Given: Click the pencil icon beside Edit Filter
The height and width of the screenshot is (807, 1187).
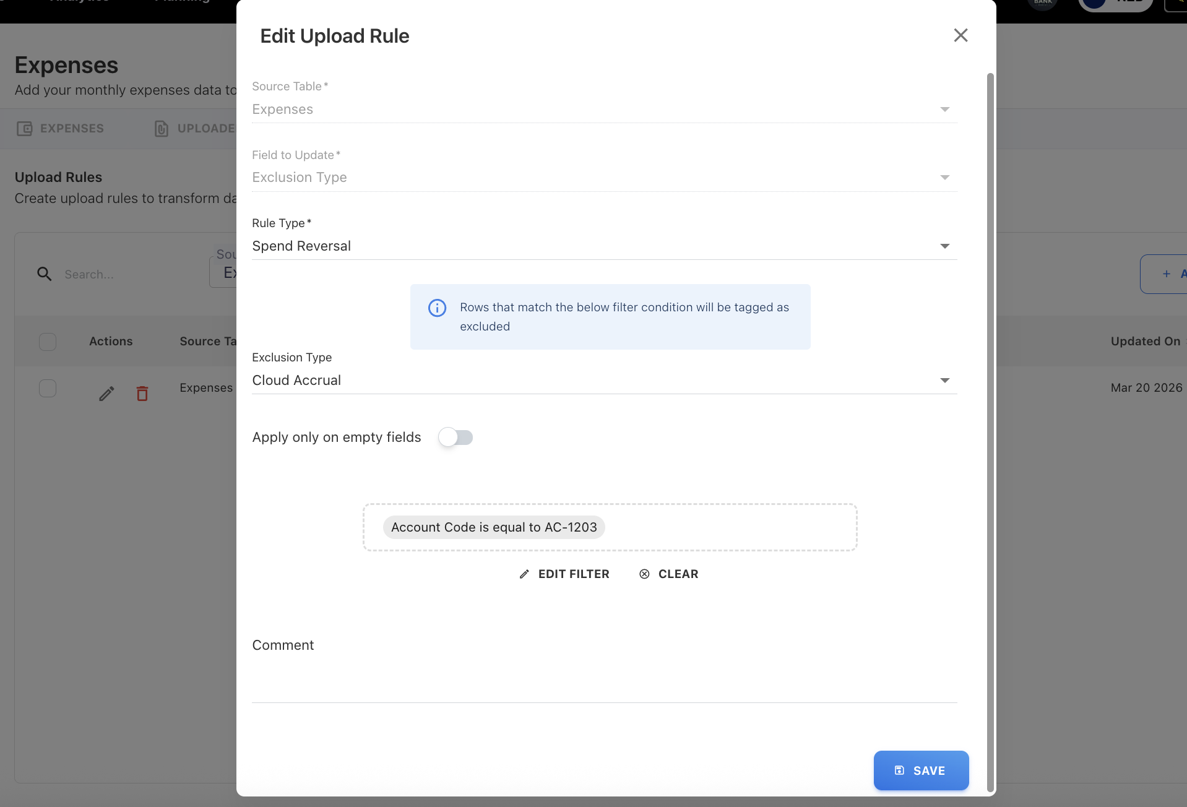Looking at the screenshot, I should click(524, 574).
